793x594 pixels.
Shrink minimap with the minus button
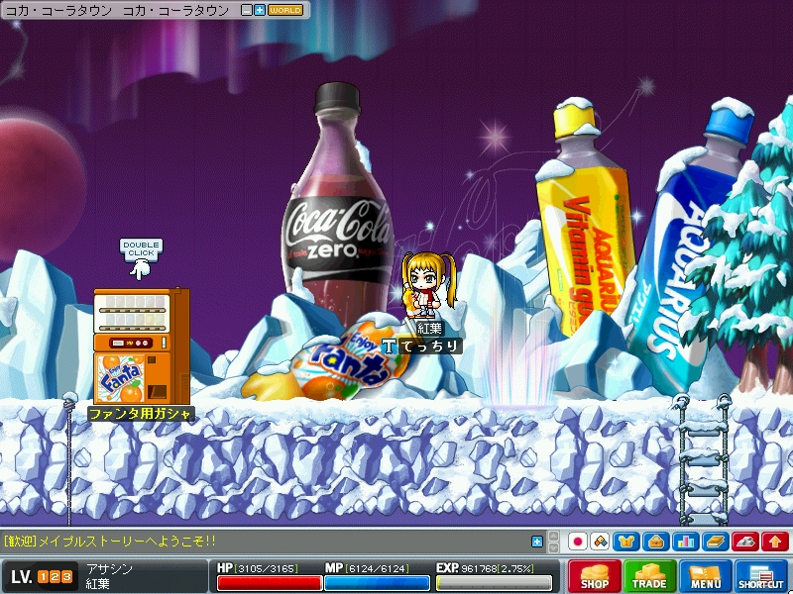pyautogui.click(x=246, y=10)
